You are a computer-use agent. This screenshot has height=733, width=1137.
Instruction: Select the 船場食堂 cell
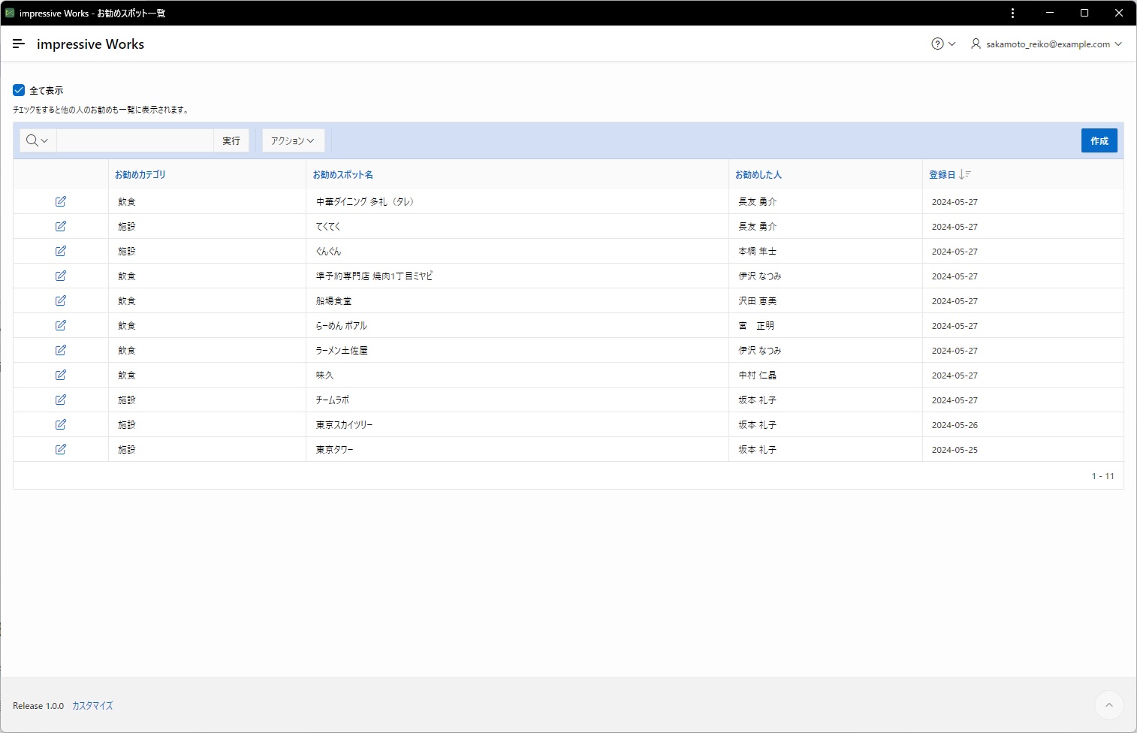pyautogui.click(x=517, y=300)
